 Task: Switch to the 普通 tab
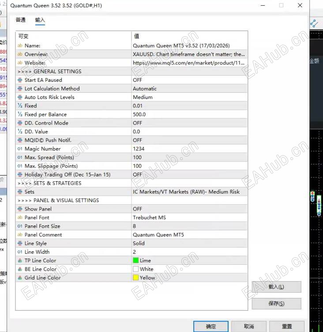(20, 20)
